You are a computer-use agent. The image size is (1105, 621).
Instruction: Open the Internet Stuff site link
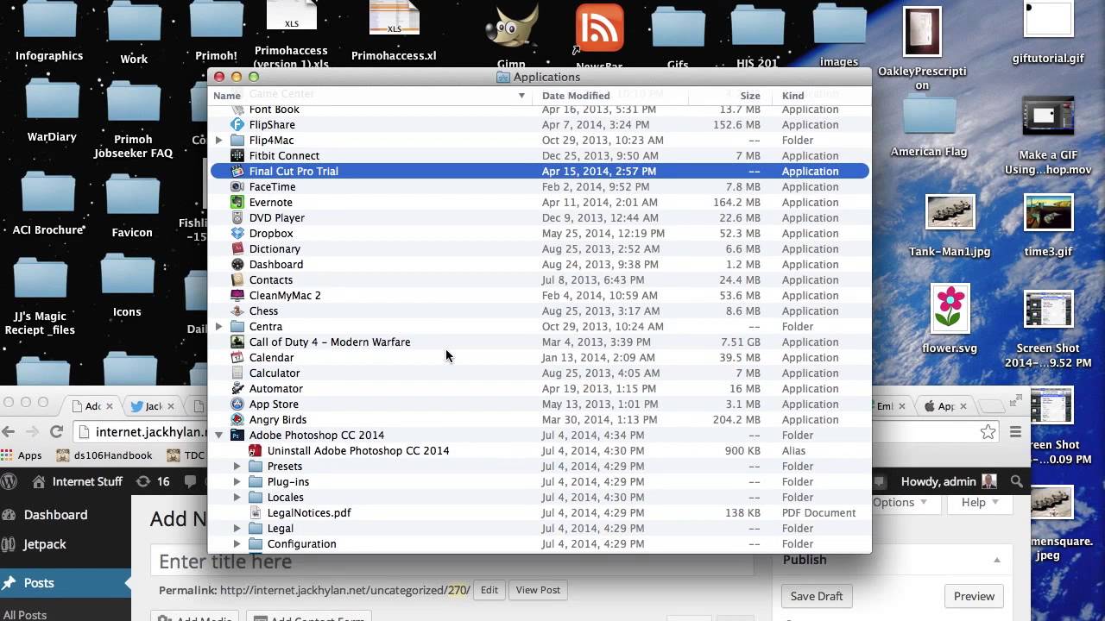87,481
